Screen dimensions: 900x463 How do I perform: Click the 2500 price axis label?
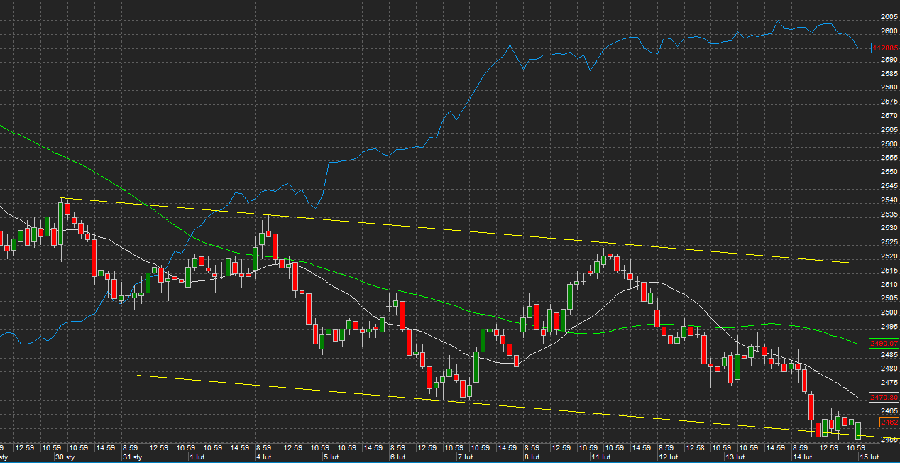coord(889,312)
